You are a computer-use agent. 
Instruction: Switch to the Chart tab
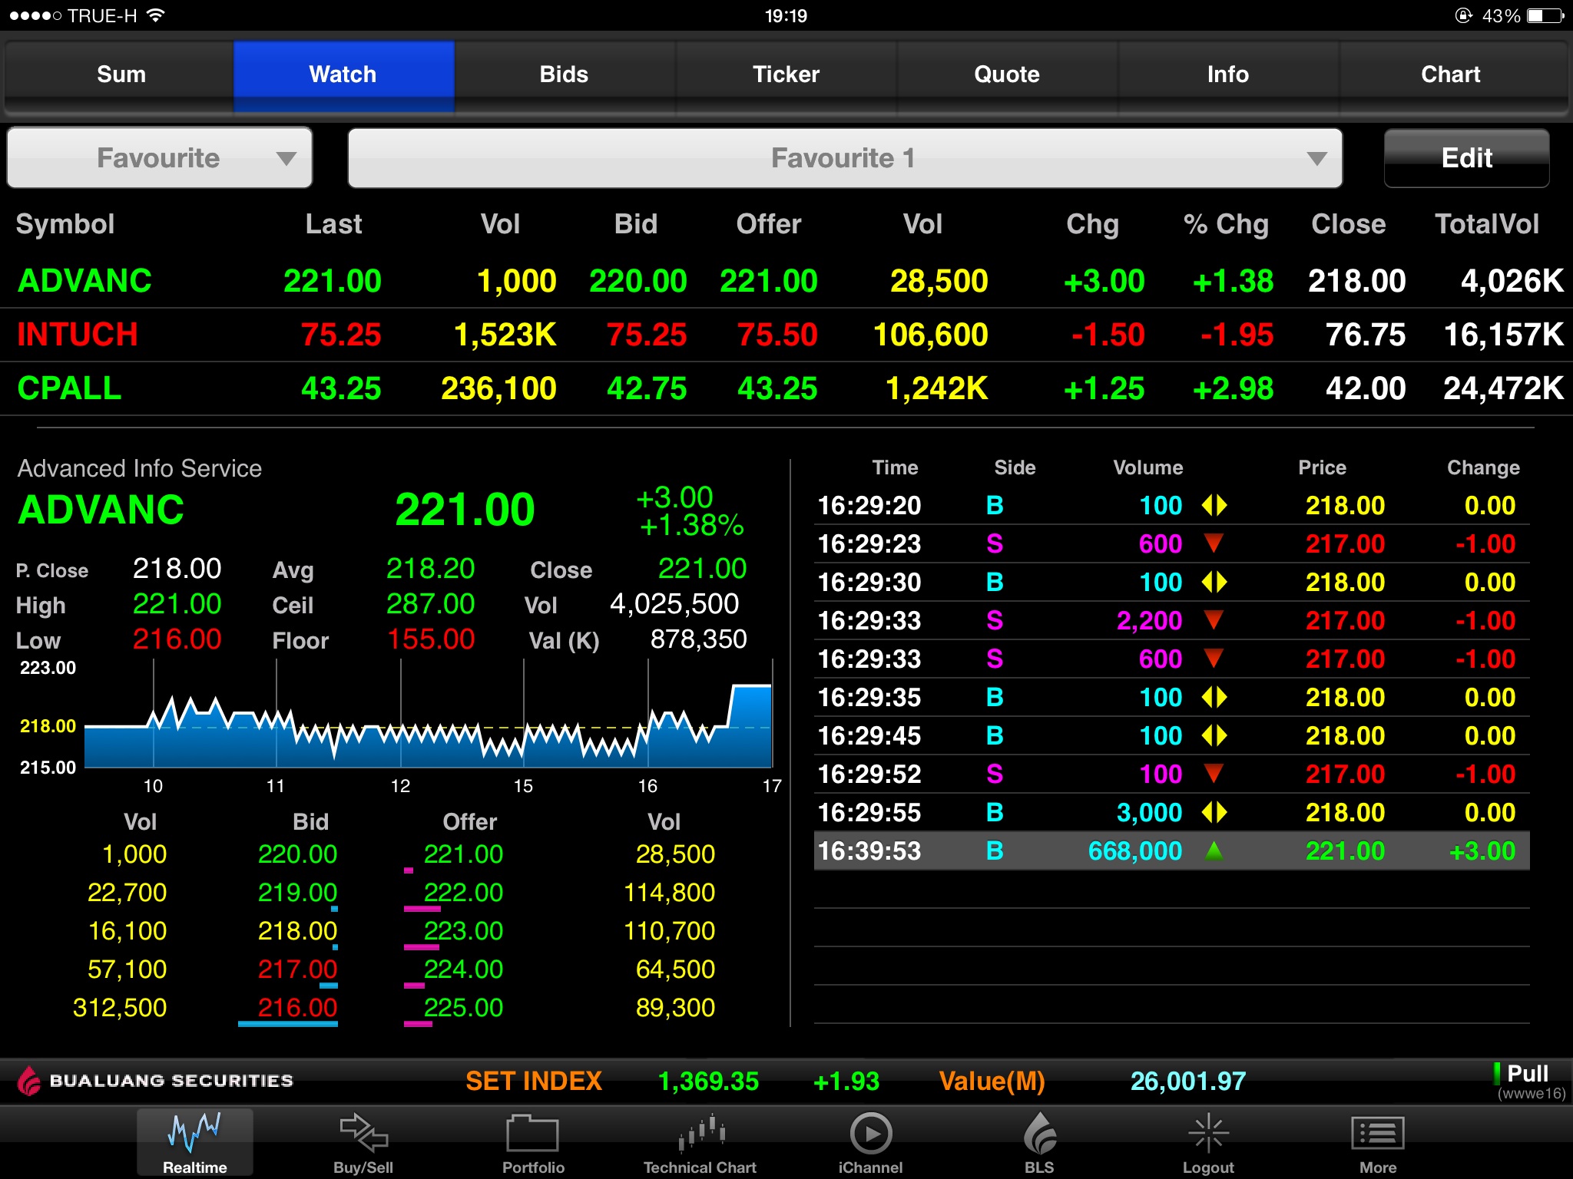pos(1451,74)
